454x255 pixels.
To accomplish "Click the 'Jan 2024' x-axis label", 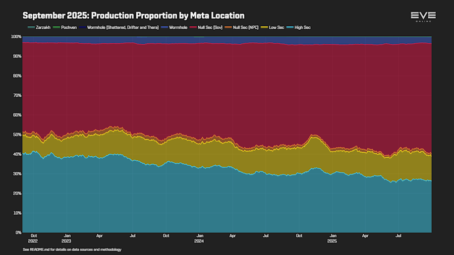I will (x=199, y=238).
